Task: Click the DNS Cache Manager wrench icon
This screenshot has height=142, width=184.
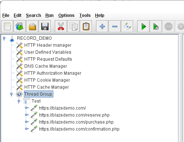Action: pos(19,66)
